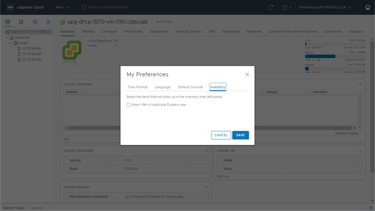Screen dimensions: 375x211
Task: Cancel the My Preferences dialog
Action: (x=221, y=135)
